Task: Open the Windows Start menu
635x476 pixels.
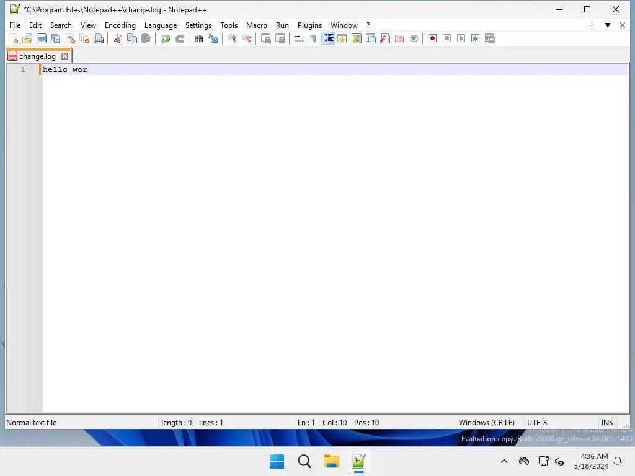Action: (x=277, y=461)
